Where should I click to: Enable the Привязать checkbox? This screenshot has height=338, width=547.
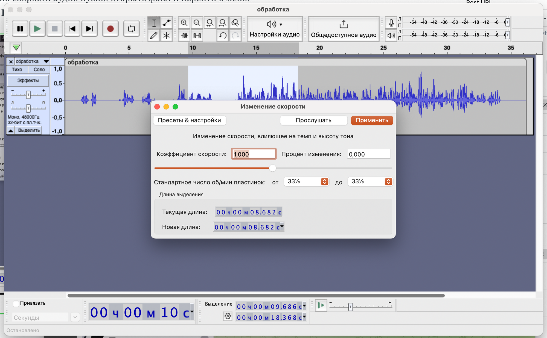[16, 303]
